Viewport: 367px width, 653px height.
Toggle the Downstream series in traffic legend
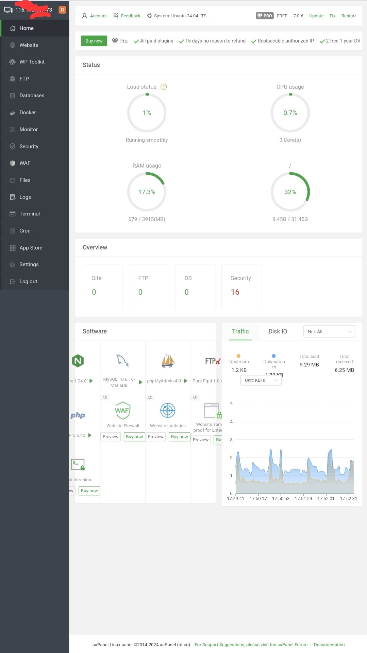click(x=274, y=359)
